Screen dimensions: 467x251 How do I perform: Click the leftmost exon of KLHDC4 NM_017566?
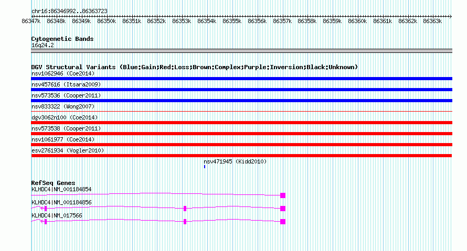pos(46,222)
